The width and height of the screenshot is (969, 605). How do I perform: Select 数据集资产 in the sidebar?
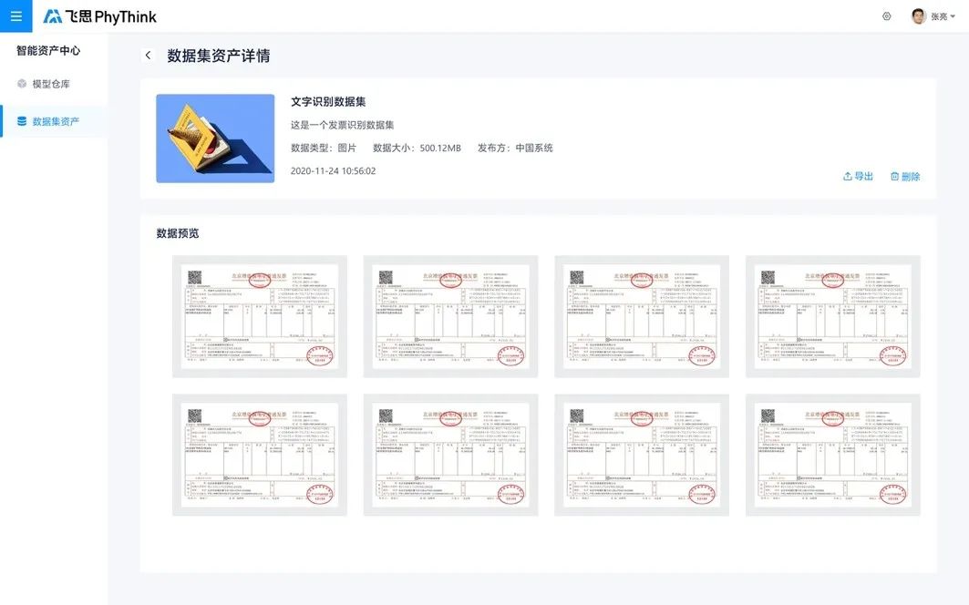pyautogui.click(x=54, y=121)
